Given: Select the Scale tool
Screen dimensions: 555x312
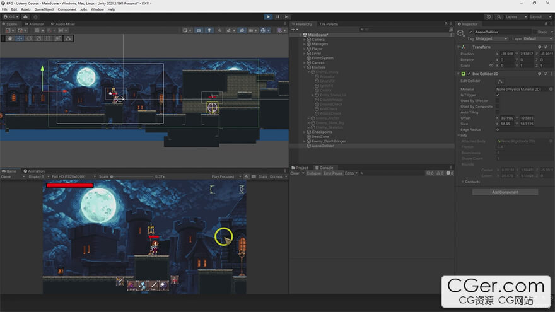Looking at the screenshot, I should coord(38,38).
